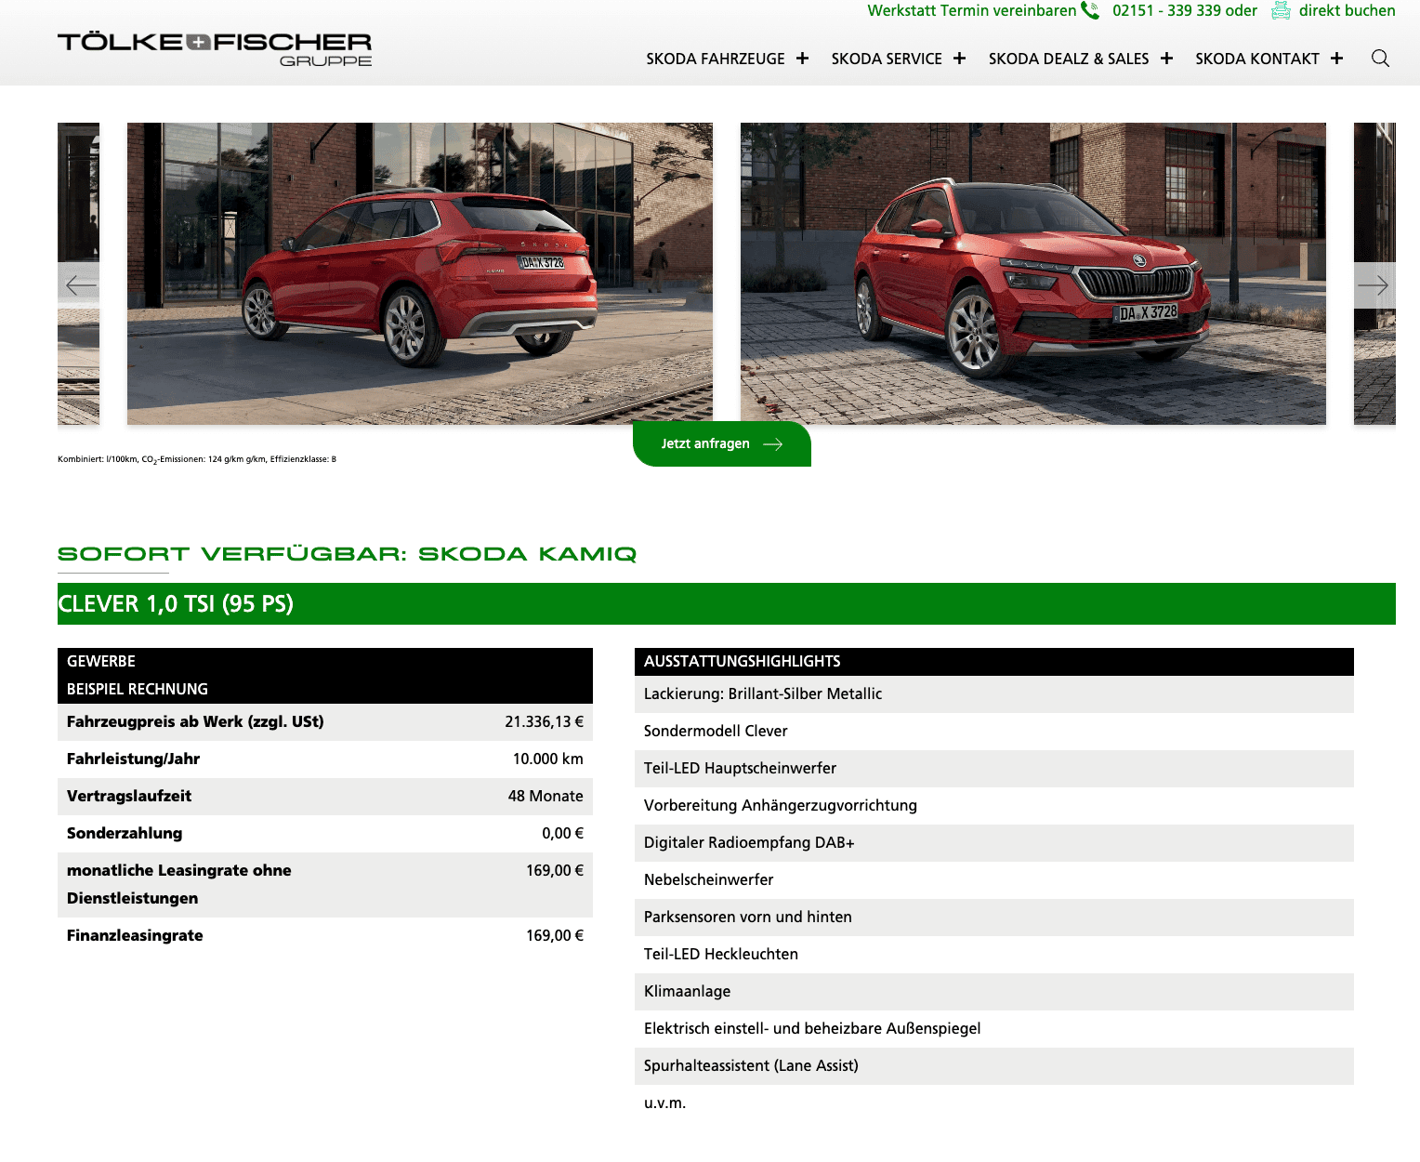Click Elektrisch einstell- und beheizbare Außenspiegel row
The height and width of the screenshot is (1162, 1420).
993,1029
